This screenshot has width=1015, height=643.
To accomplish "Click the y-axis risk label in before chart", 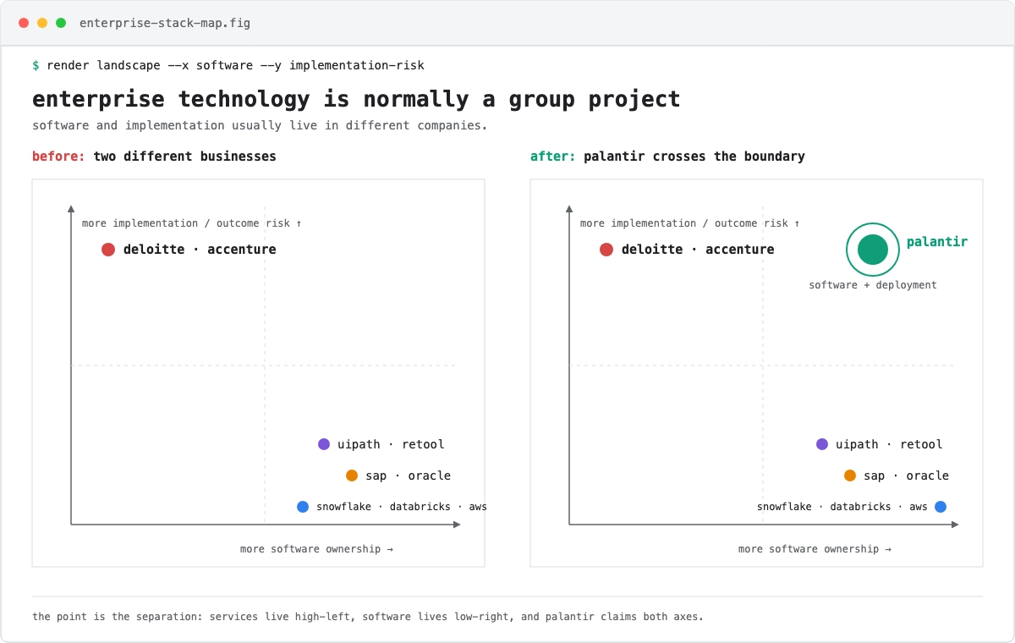I will pyautogui.click(x=192, y=223).
